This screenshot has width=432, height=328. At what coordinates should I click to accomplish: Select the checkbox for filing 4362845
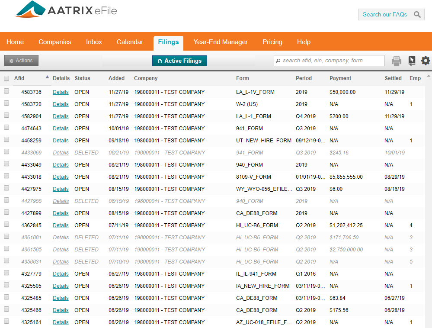click(x=6, y=225)
